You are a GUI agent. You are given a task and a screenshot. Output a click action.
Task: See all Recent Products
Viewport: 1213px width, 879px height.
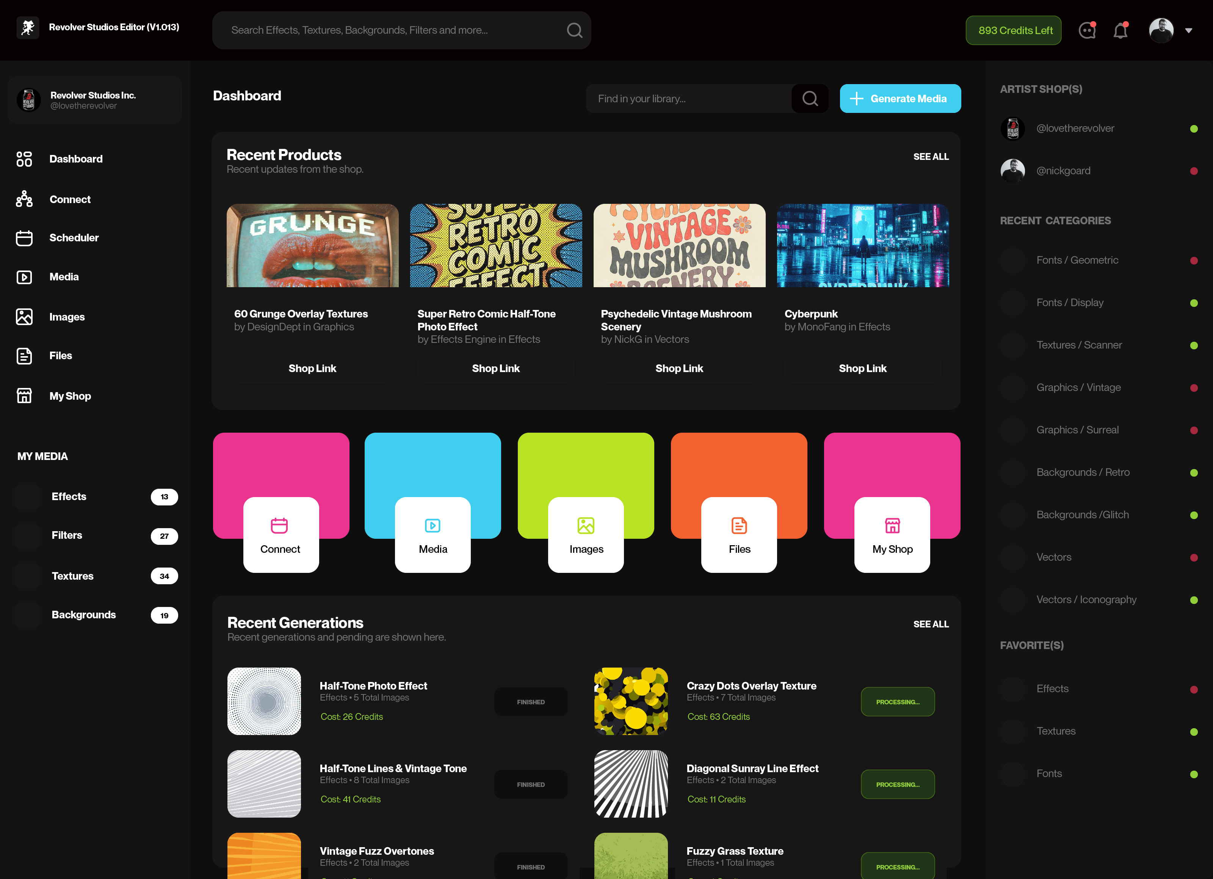click(x=931, y=156)
